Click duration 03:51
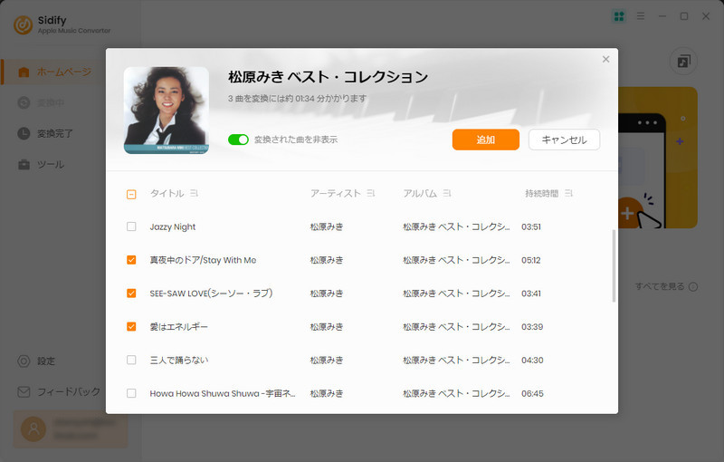The image size is (724, 462). pyautogui.click(x=531, y=226)
